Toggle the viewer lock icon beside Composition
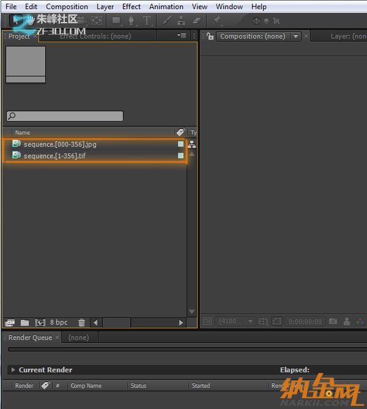Image resolution: width=367 pixels, height=409 pixels. [x=210, y=36]
